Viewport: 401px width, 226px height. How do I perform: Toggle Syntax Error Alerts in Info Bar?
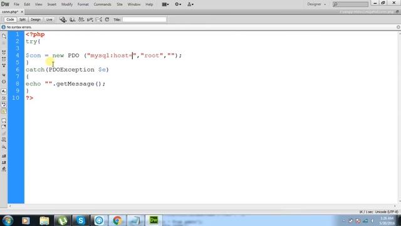[4, 111]
